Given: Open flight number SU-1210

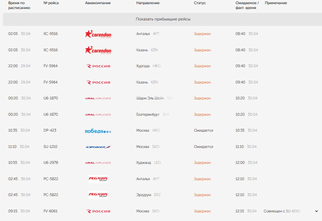Looking at the screenshot, I should (50, 147).
